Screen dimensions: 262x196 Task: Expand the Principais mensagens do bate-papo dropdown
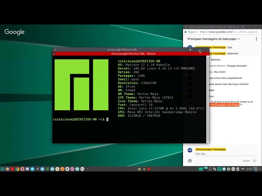point(214,39)
